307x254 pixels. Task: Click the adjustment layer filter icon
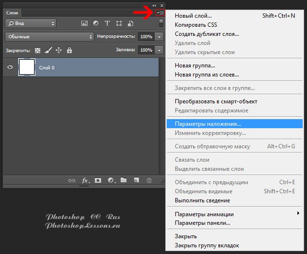click(96, 23)
